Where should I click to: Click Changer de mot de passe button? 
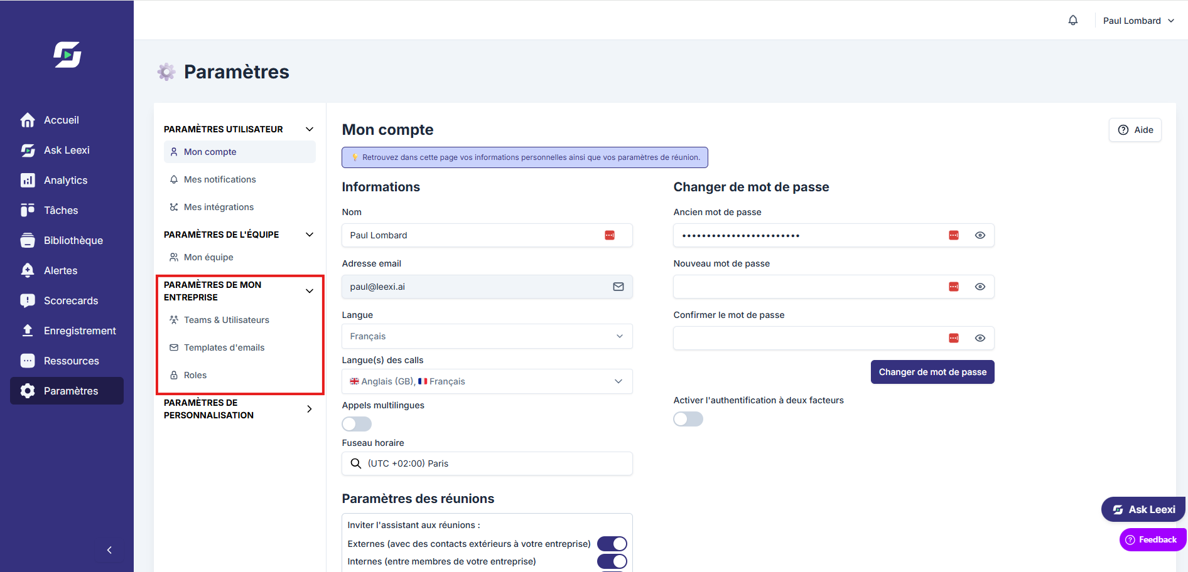click(932, 372)
